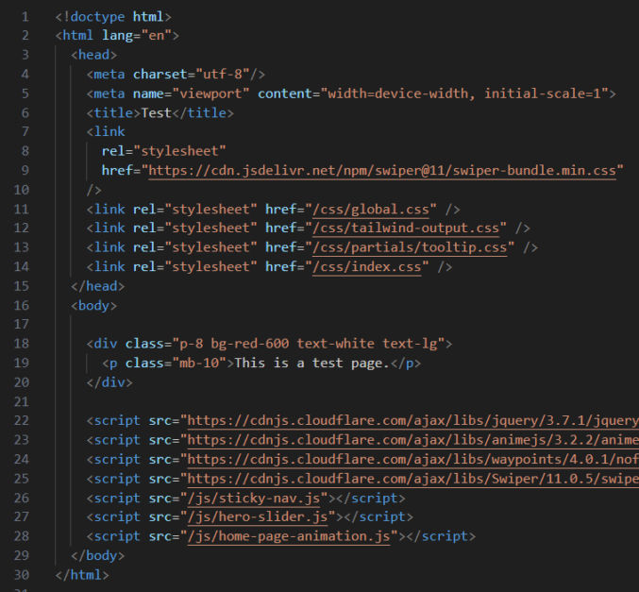This screenshot has height=592, width=639.
Task: Click the viewport meta name value
Action: coord(210,93)
